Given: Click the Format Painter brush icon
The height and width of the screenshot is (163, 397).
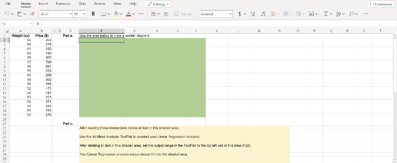Looking at the screenshot, I should coord(33,14).
